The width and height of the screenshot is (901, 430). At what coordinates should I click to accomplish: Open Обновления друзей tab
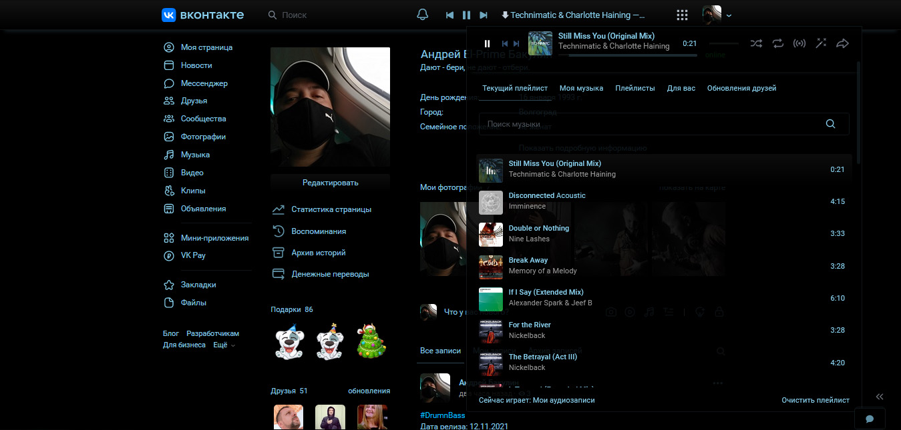[741, 88]
